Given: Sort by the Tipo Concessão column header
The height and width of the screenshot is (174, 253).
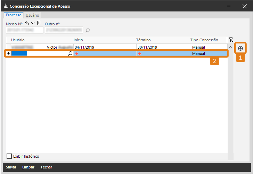Looking at the screenshot, I should pos(204,40).
